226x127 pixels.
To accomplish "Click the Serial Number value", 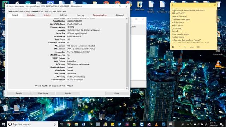I will 74,21.
